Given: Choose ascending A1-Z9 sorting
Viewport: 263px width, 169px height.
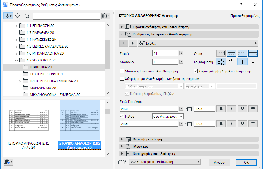Looking at the screenshot, I should click(221, 62).
